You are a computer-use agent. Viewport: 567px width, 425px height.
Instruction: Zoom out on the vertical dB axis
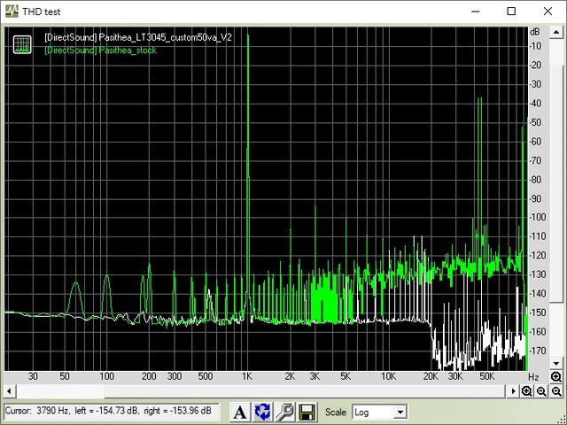[555, 391]
